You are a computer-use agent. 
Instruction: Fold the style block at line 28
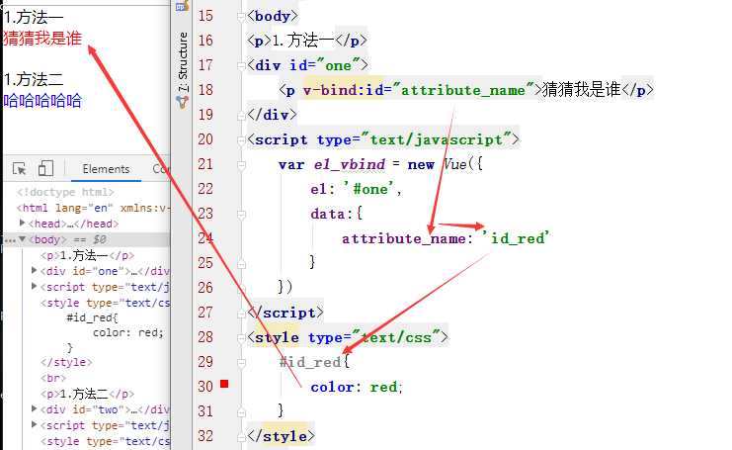coord(241,338)
